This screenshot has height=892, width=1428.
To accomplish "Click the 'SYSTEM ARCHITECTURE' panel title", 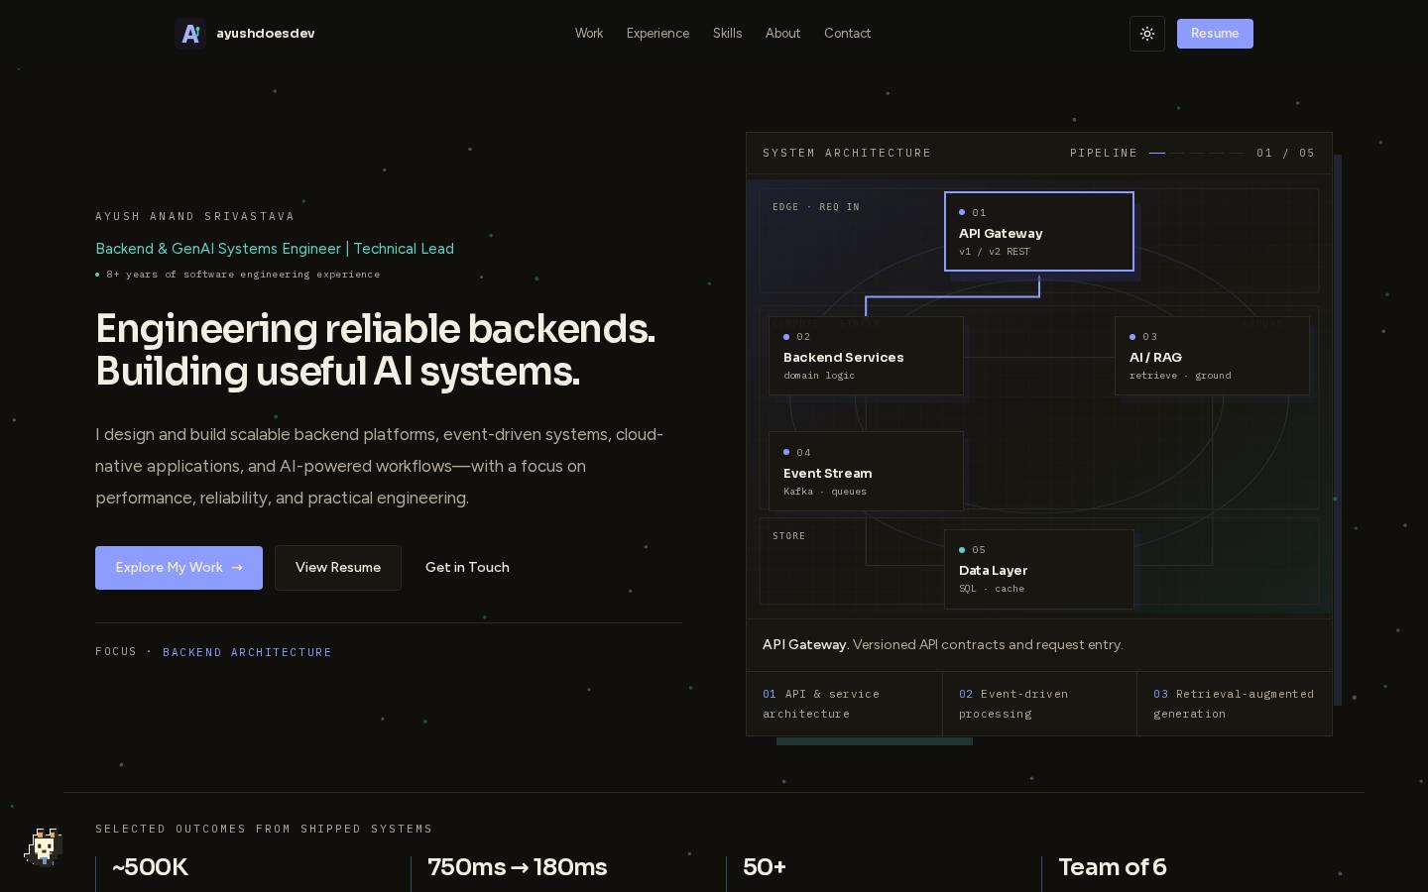I will 847,154.
